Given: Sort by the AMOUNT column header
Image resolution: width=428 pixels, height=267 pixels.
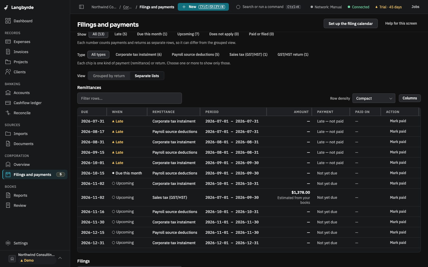Looking at the screenshot, I should [x=289, y=112].
